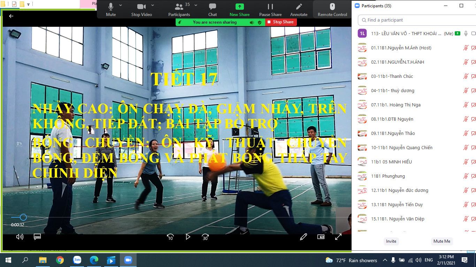Enter full screen in video player

[x=338, y=237]
